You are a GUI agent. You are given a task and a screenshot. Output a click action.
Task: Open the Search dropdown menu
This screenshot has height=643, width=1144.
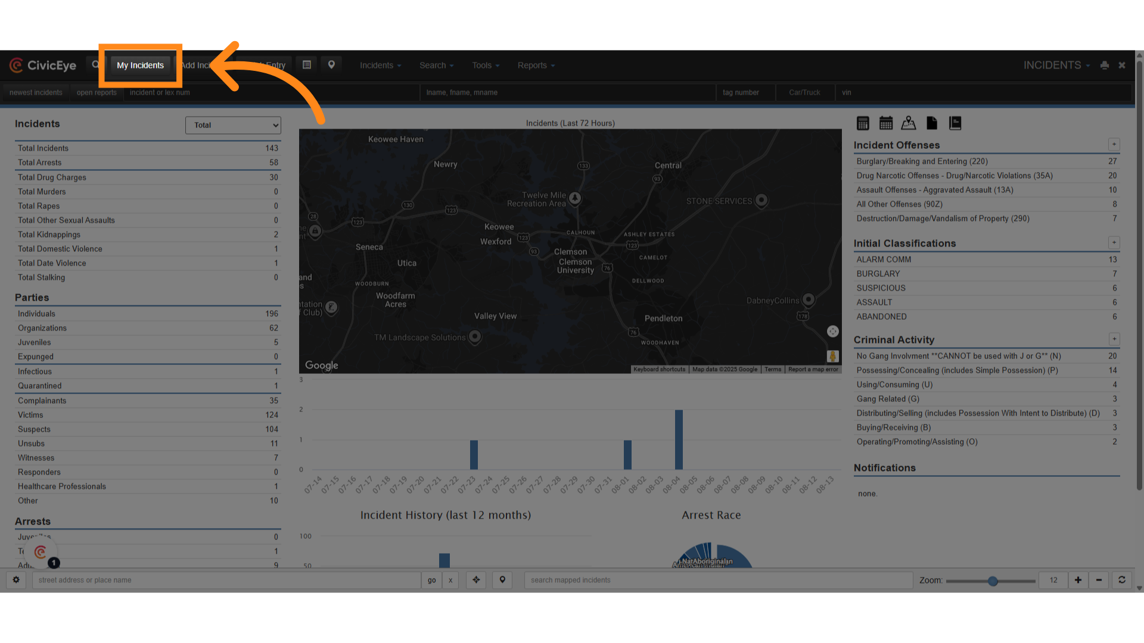[437, 65]
